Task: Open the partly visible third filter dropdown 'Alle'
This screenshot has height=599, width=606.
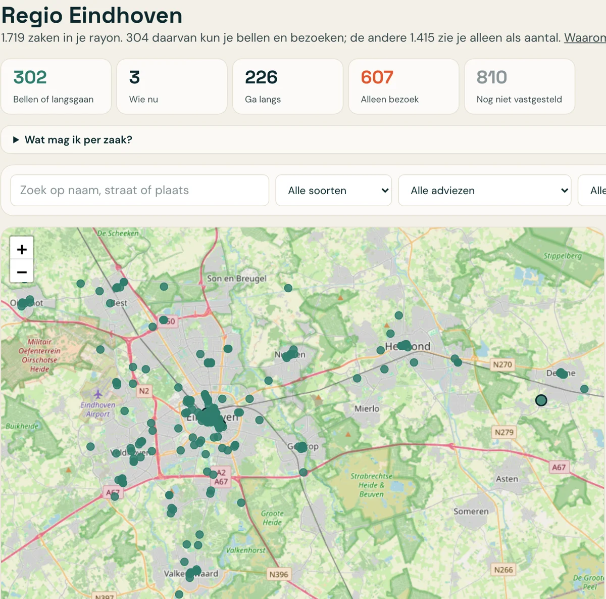Action: pyautogui.click(x=592, y=191)
